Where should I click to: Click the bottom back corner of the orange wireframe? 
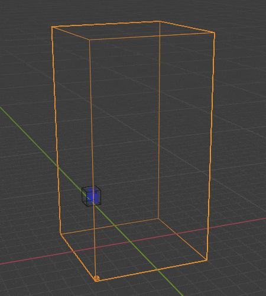pyautogui.click(x=158, y=218)
